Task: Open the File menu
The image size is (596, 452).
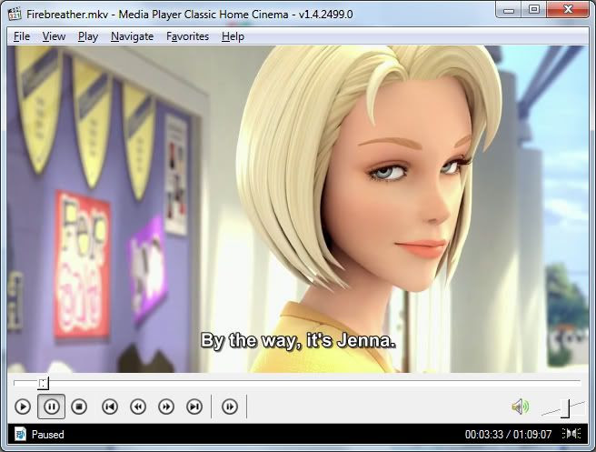Action: point(22,36)
